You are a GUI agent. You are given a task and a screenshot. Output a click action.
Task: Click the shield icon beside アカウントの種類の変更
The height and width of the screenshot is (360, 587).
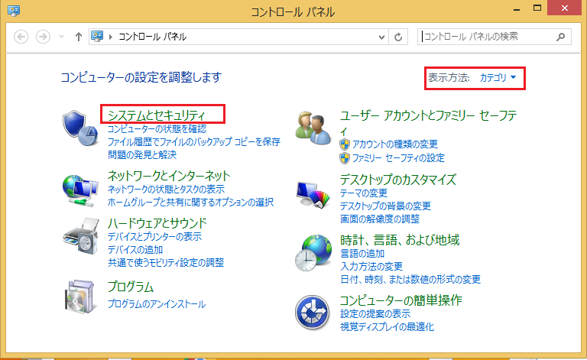345,144
